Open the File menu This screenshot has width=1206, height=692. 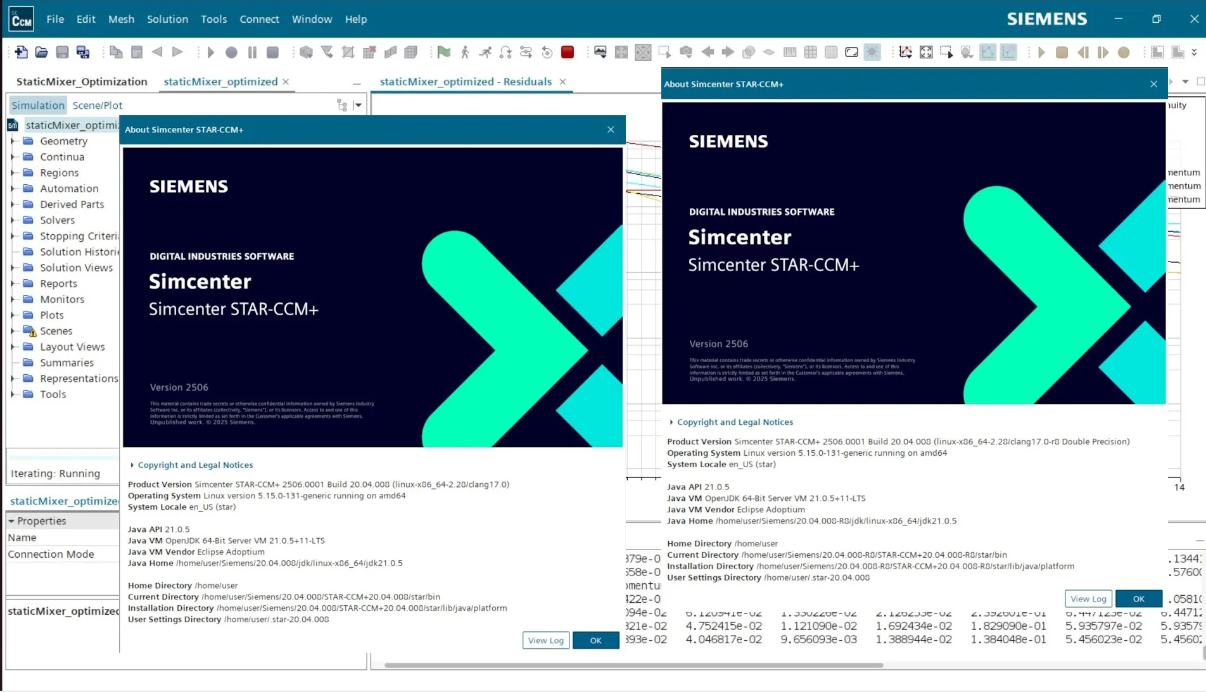(x=55, y=19)
